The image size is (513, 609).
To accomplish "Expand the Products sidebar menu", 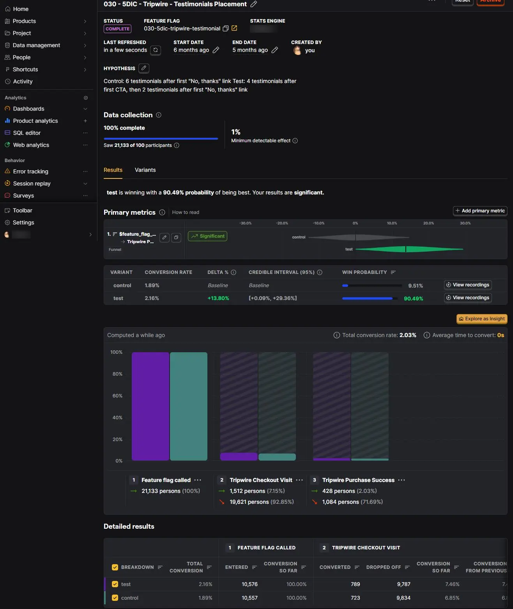I will (85, 21).
